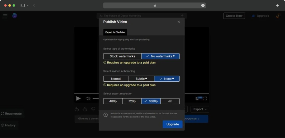Mute the video volume icon

(x=88, y=98)
